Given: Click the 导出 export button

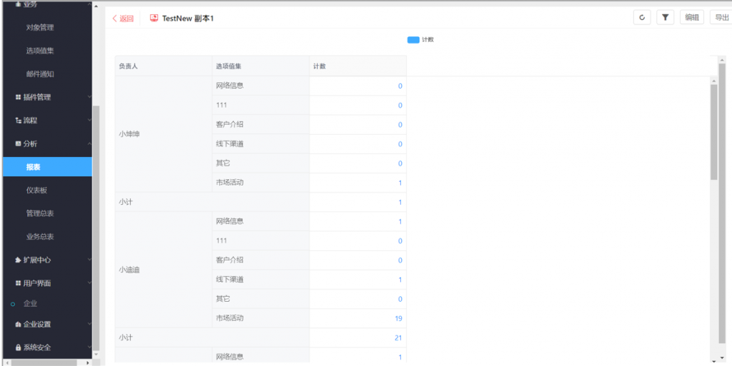Looking at the screenshot, I should [x=720, y=18].
